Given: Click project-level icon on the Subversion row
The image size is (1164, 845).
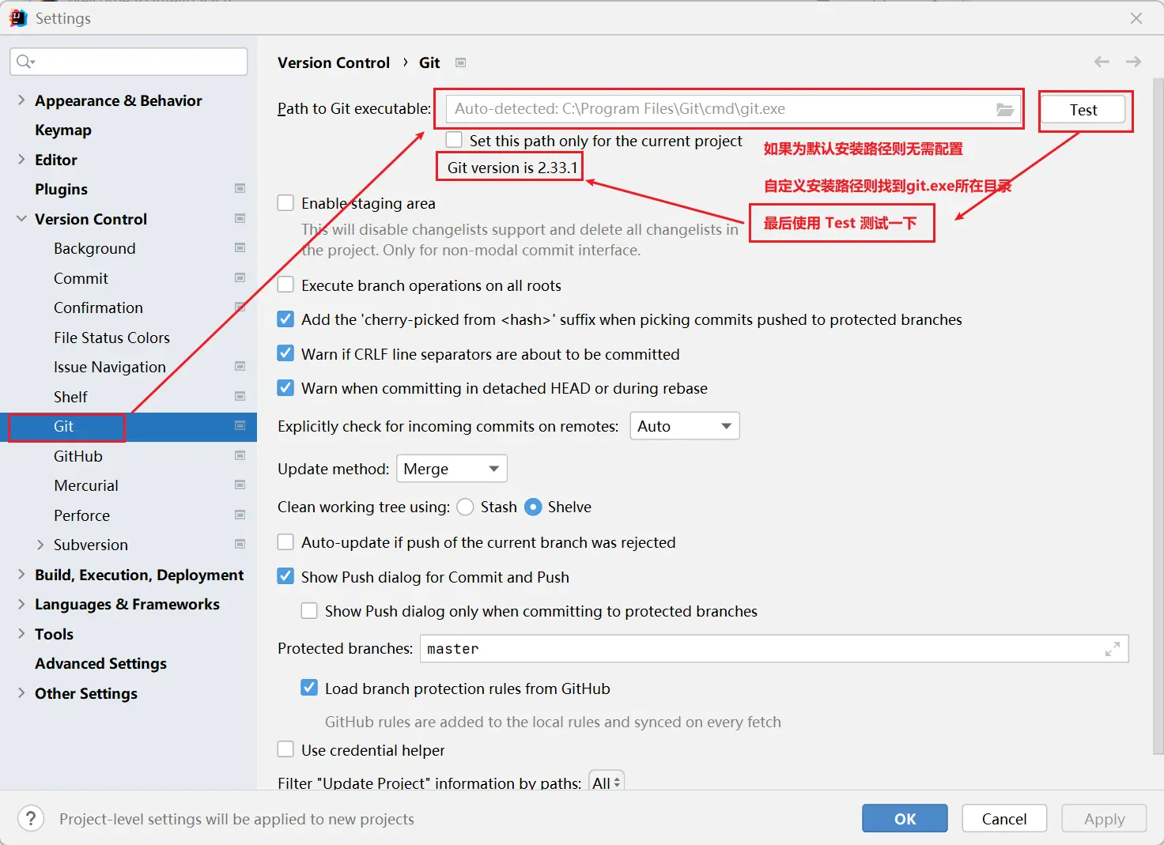Looking at the screenshot, I should pos(240,544).
